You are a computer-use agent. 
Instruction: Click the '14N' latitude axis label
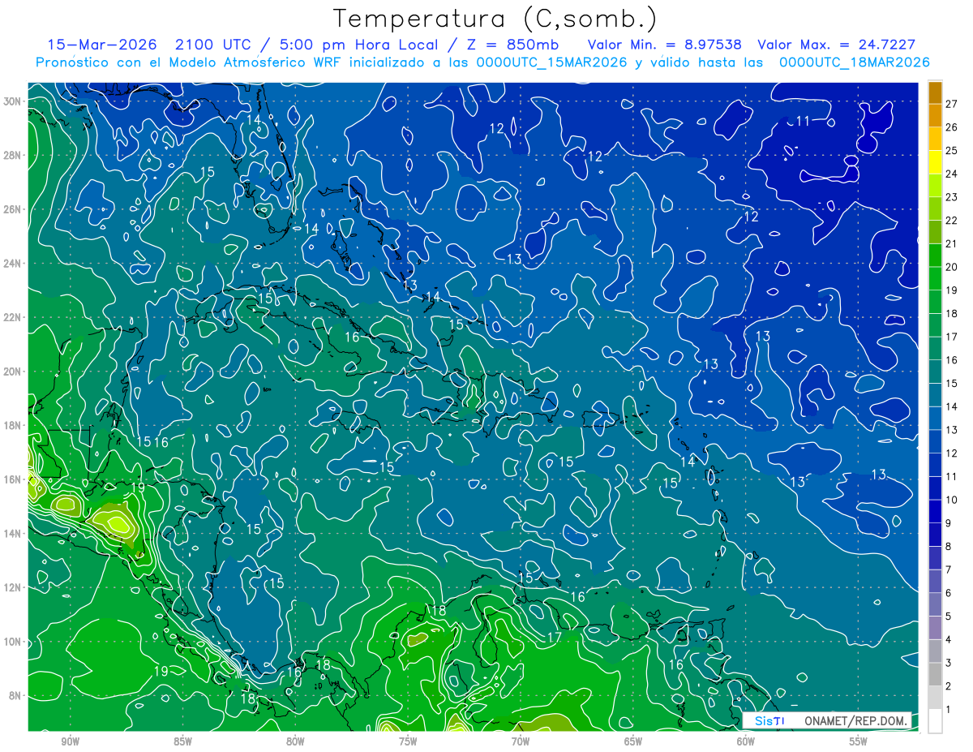(12, 533)
